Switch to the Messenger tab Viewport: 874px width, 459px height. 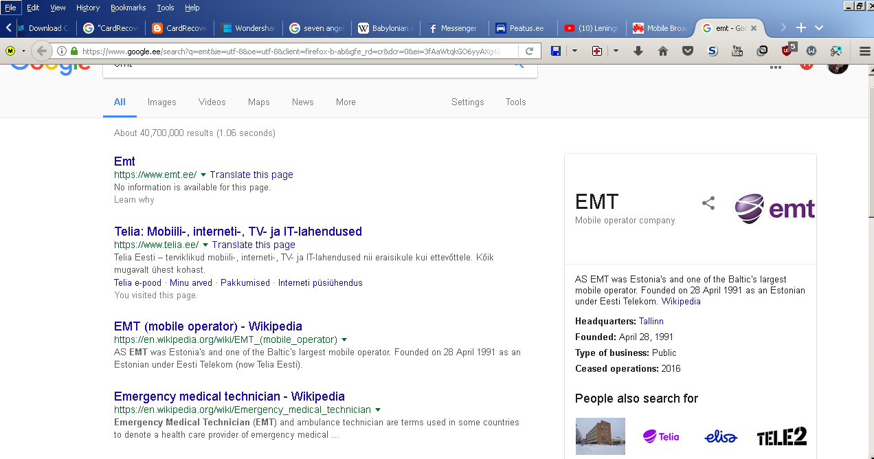[453, 28]
